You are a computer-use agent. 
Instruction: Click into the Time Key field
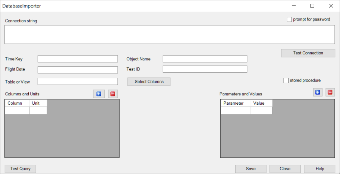click(x=78, y=59)
